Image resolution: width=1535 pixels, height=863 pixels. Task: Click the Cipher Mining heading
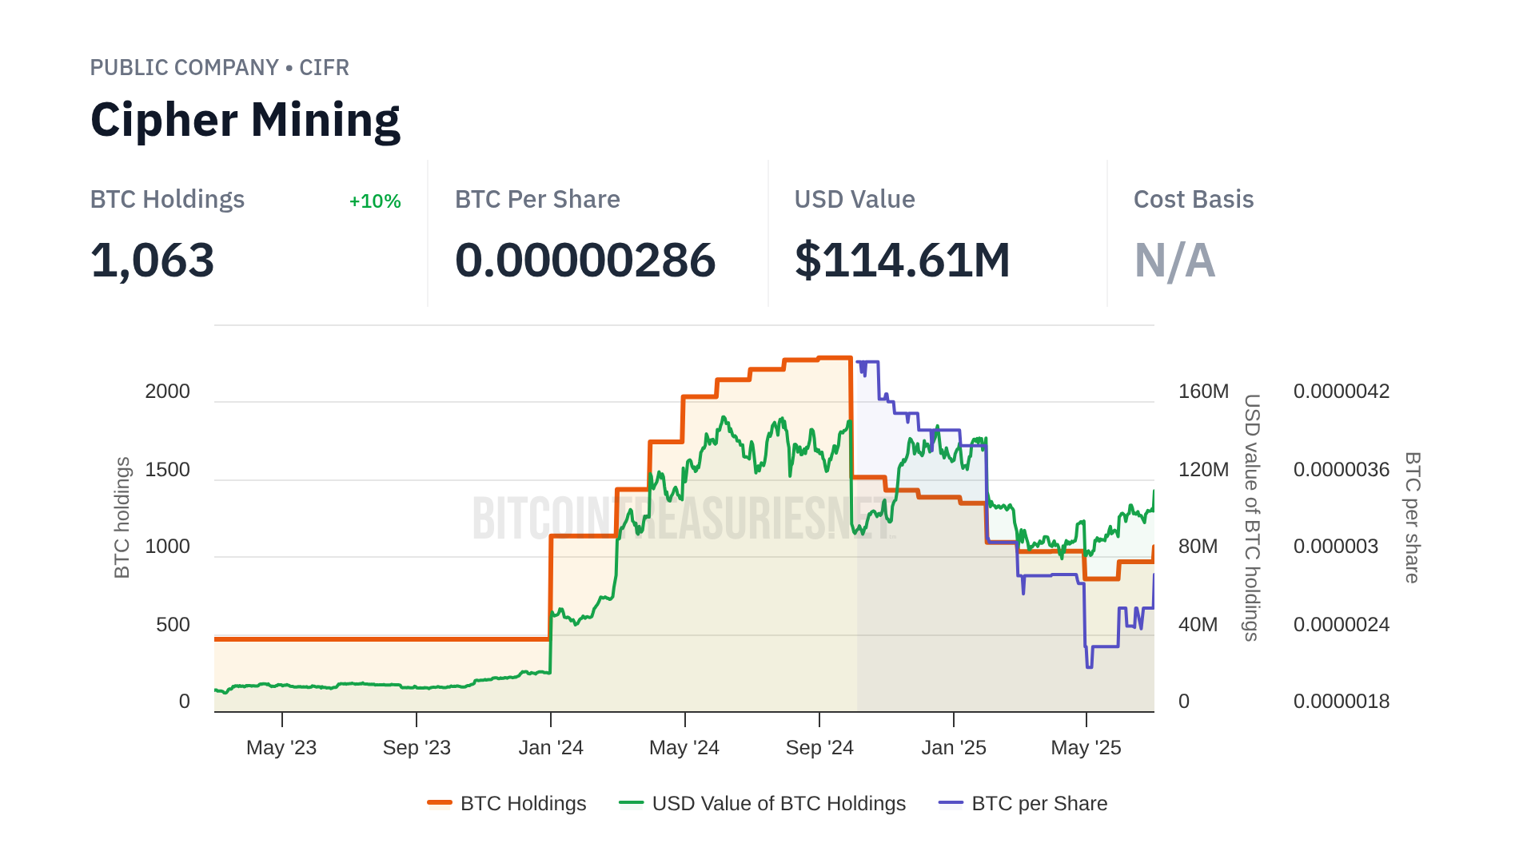[x=245, y=120]
